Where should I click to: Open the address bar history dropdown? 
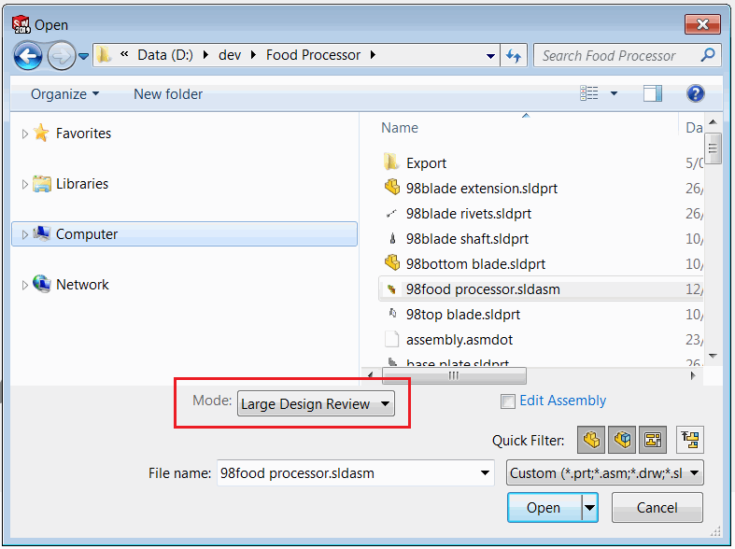(x=490, y=56)
